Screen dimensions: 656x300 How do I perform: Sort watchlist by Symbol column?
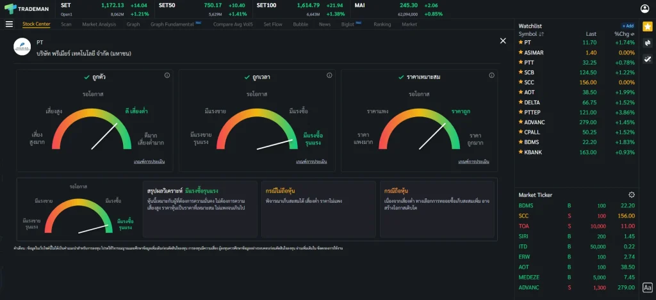532,34
